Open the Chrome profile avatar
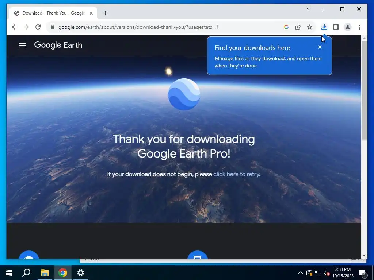Screen dimensions: 374x280 [348, 27]
